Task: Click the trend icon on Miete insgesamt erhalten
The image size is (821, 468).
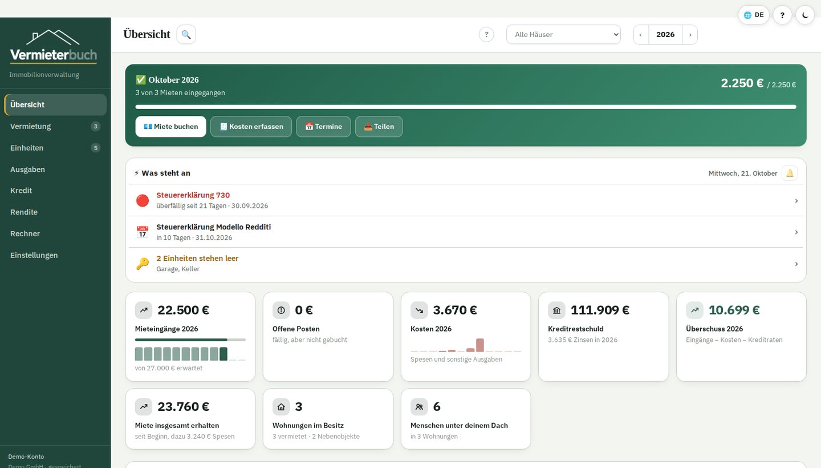Action: (144, 407)
